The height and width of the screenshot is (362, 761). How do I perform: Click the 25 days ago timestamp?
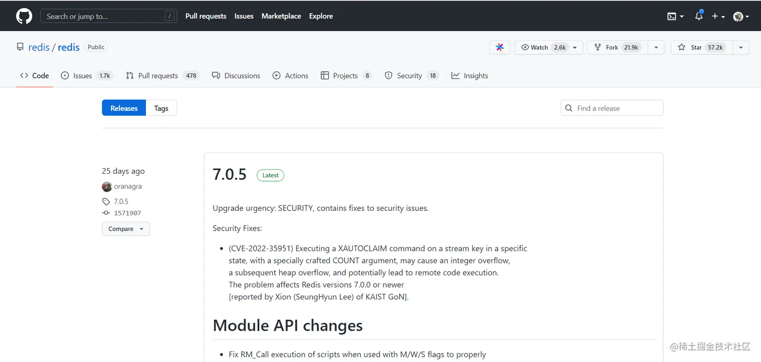click(x=123, y=171)
